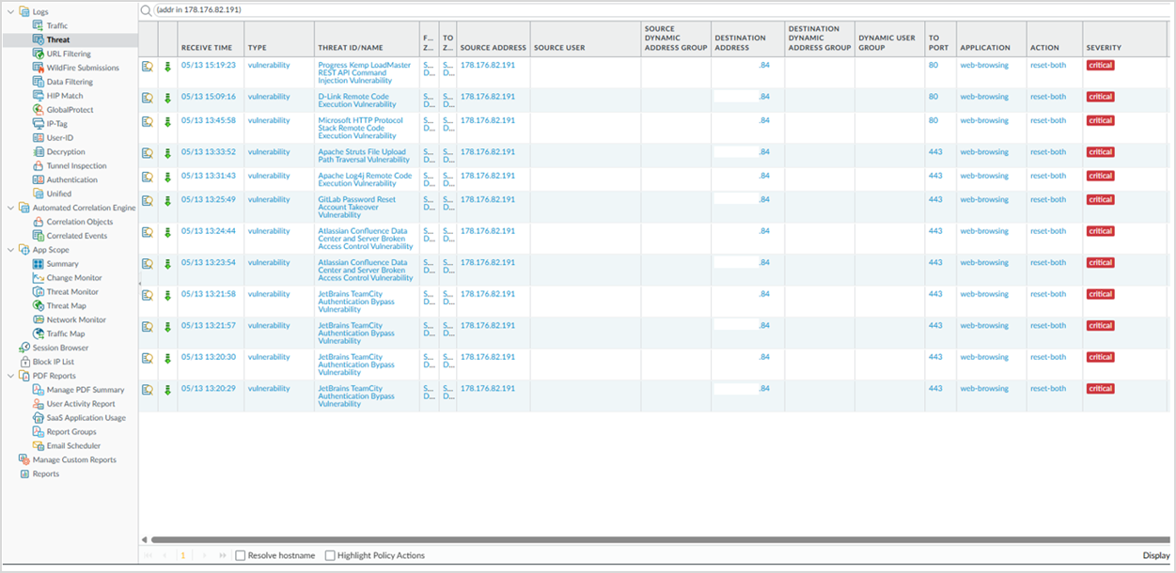Enable the Resolve hostname checkbox
The width and height of the screenshot is (1176, 573).
[240, 556]
